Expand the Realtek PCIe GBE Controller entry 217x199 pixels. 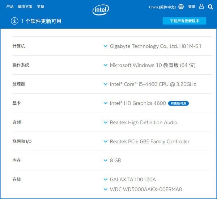tap(105, 141)
